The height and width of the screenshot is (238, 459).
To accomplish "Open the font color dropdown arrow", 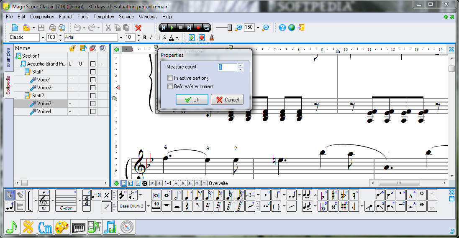I will pos(177,38).
